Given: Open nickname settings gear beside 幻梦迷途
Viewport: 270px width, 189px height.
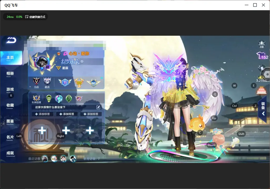Looking at the screenshot, I should pyautogui.click(x=82, y=61).
